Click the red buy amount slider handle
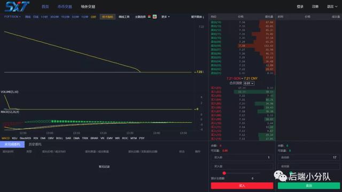The image size is (342, 192). (x=224, y=173)
